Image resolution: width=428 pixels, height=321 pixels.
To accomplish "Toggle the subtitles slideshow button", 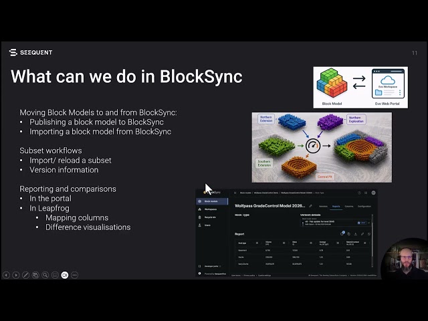I will click(55, 275).
